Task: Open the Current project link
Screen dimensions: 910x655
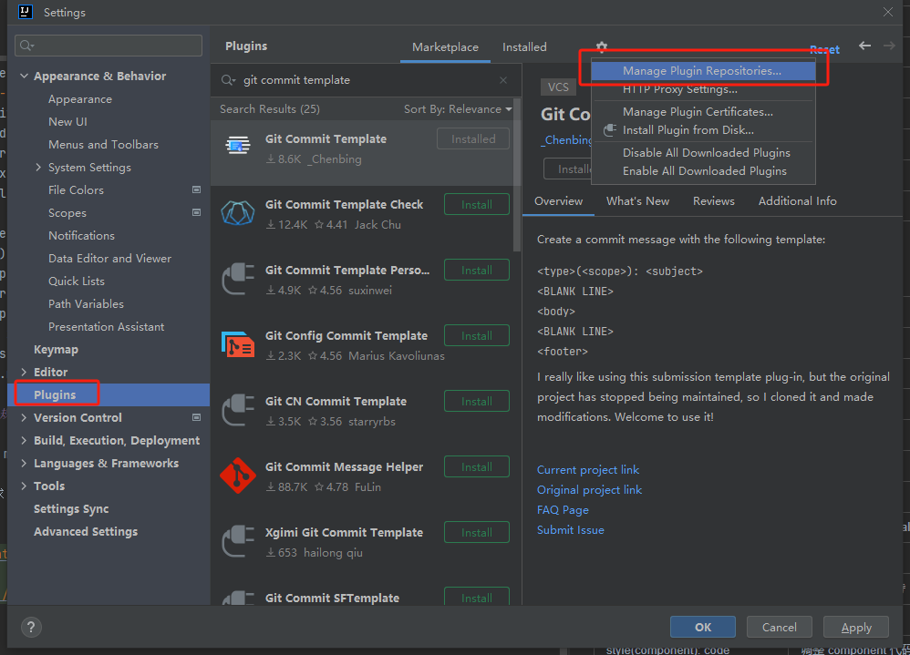Action: coord(588,470)
